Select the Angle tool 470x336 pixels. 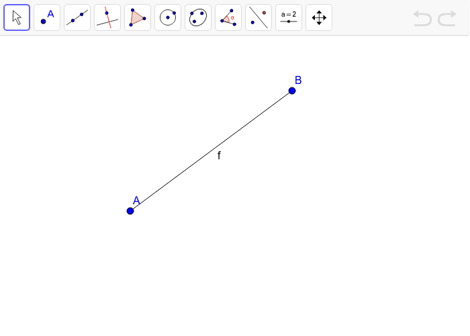pos(228,17)
